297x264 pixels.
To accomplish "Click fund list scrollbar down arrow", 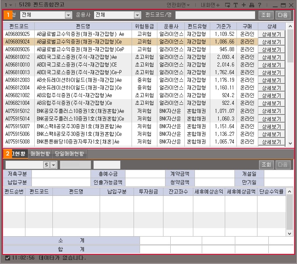I will [x=290, y=143].
